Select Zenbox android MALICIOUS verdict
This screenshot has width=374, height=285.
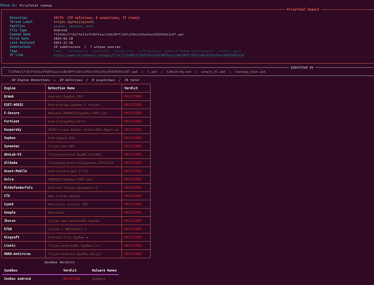coord(72,278)
